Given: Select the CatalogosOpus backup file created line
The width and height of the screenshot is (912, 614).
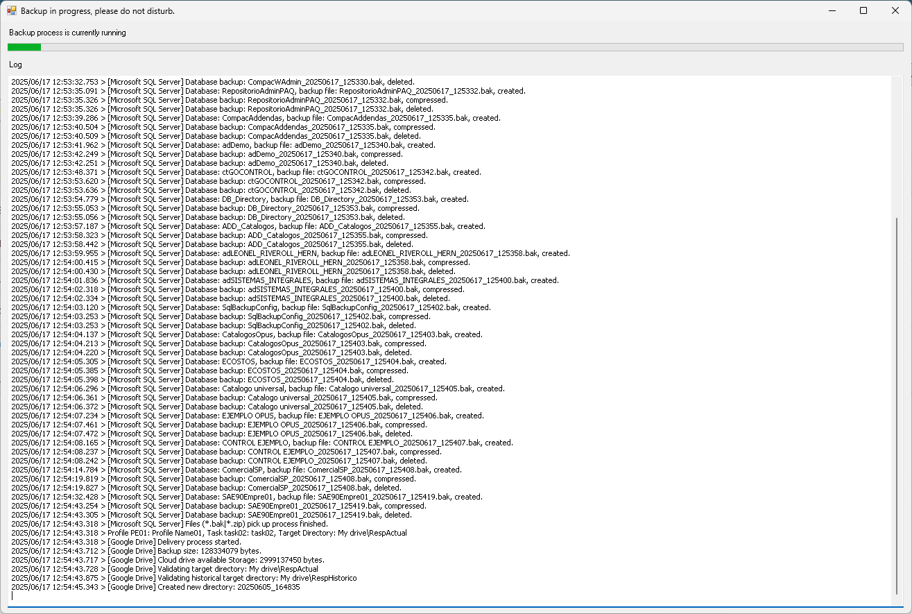Looking at the screenshot, I should (247, 334).
